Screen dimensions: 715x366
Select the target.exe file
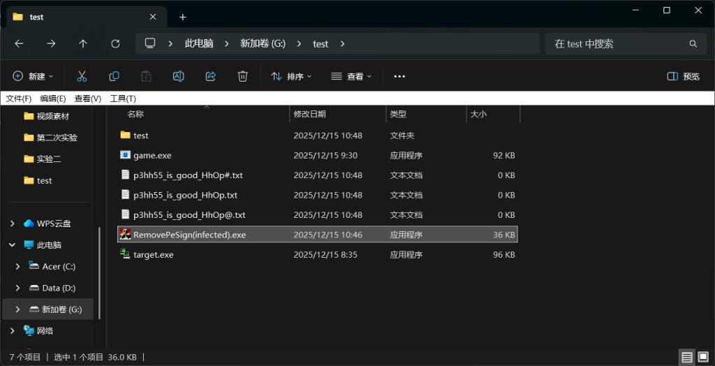click(154, 255)
